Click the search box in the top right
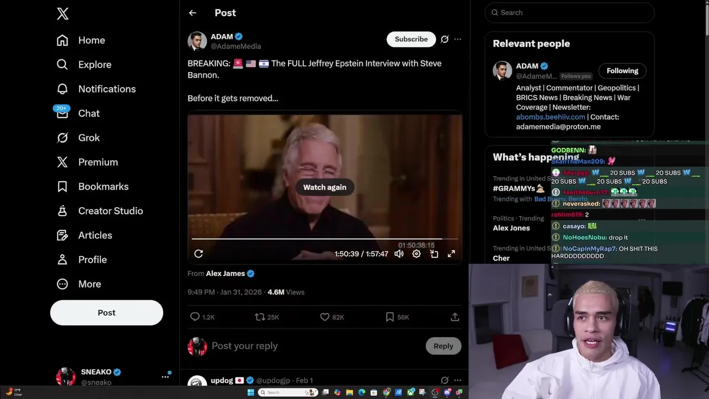This screenshot has width=709, height=399. click(x=569, y=13)
